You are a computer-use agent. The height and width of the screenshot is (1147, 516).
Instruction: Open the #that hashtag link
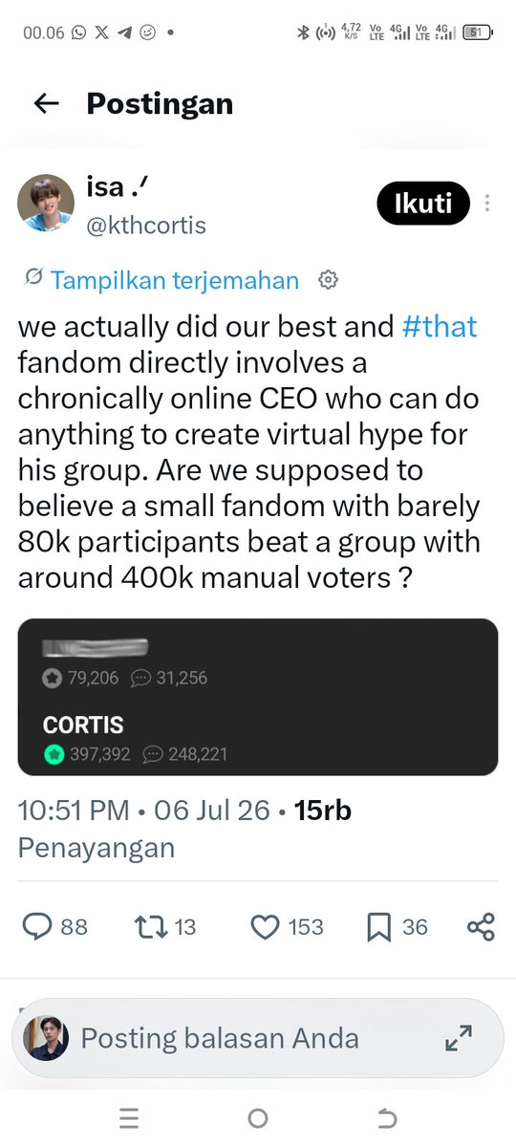440,327
